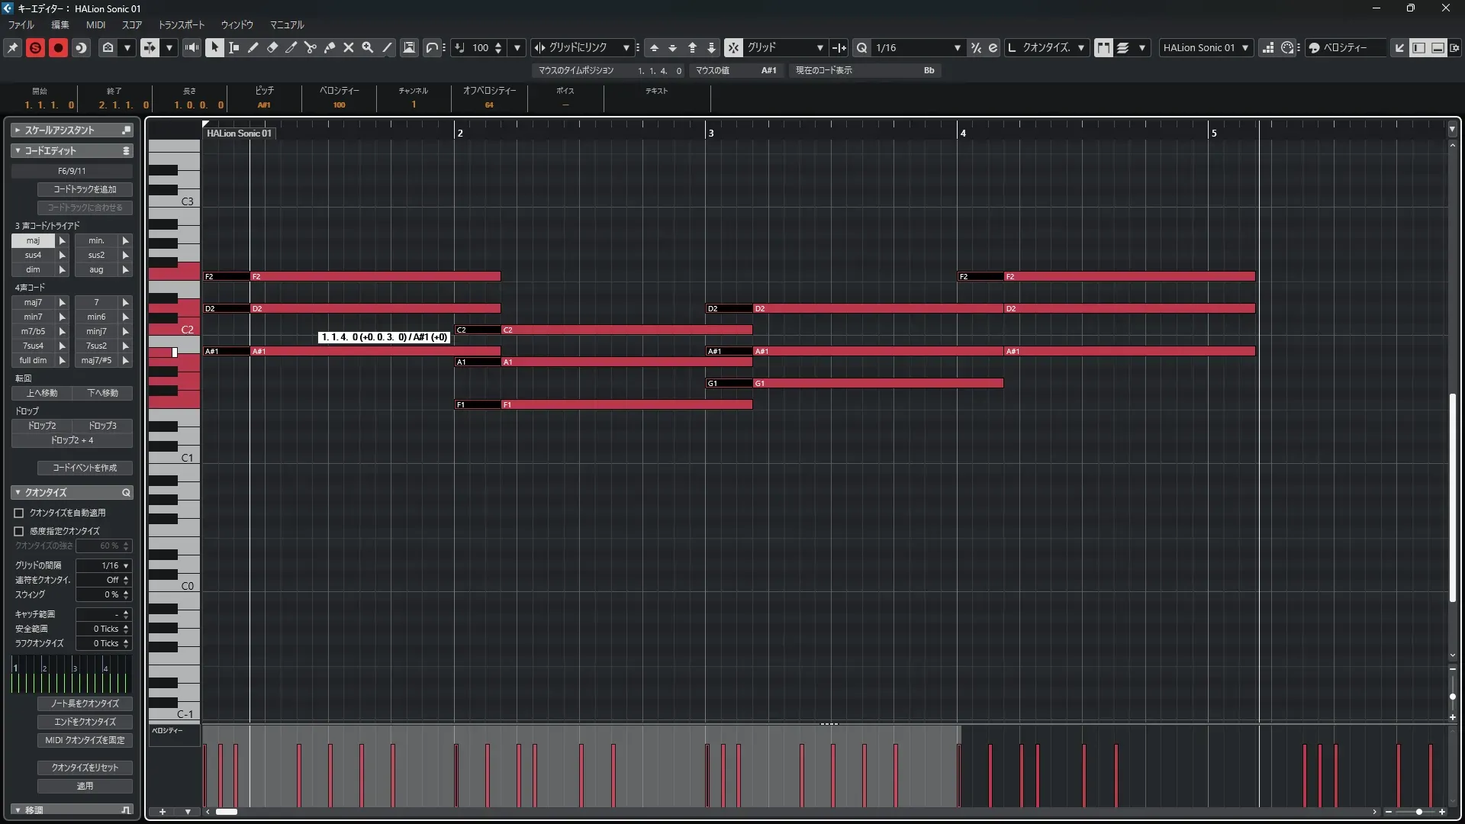Image resolution: width=1465 pixels, height=824 pixels.
Task: Open the MIDI menu
Action: click(95, 24)
